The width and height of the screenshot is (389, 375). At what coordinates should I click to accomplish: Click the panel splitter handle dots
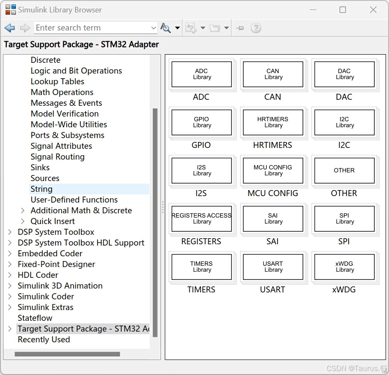pos(163,207)
